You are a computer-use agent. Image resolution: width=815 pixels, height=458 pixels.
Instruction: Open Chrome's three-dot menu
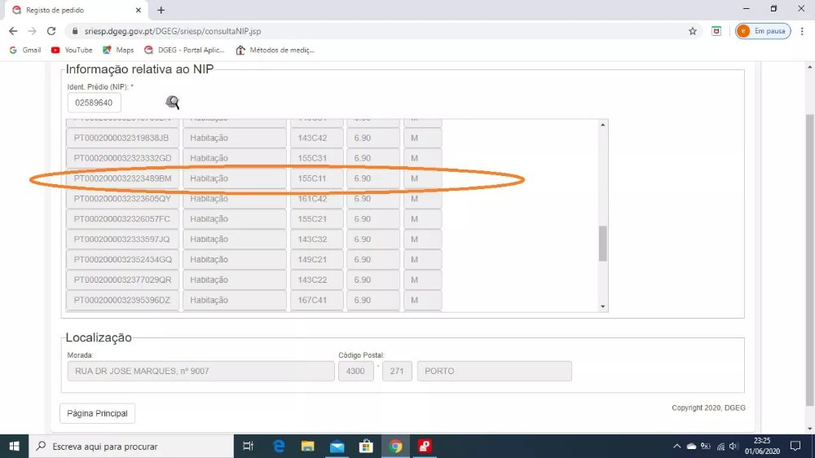point(803,31)
